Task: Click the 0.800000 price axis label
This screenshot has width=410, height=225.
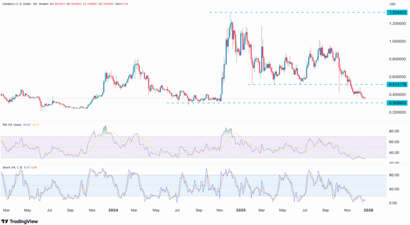Action: [x=398, y=59]
